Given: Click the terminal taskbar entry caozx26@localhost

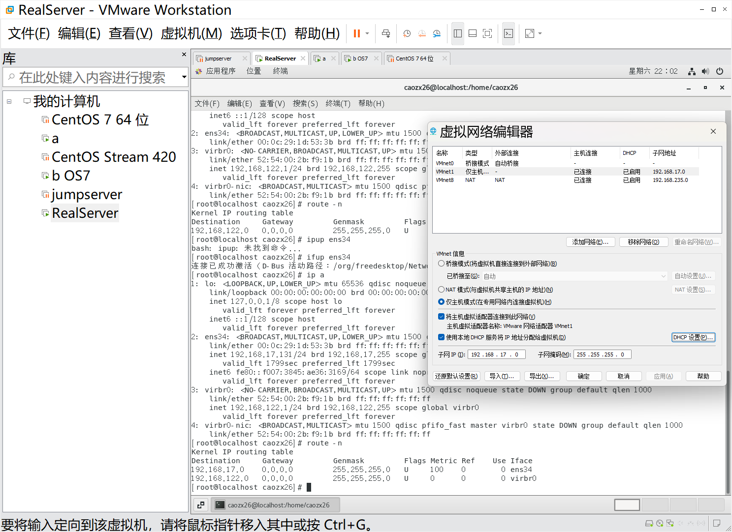Looking at the screenshot, I should [275, 505].
